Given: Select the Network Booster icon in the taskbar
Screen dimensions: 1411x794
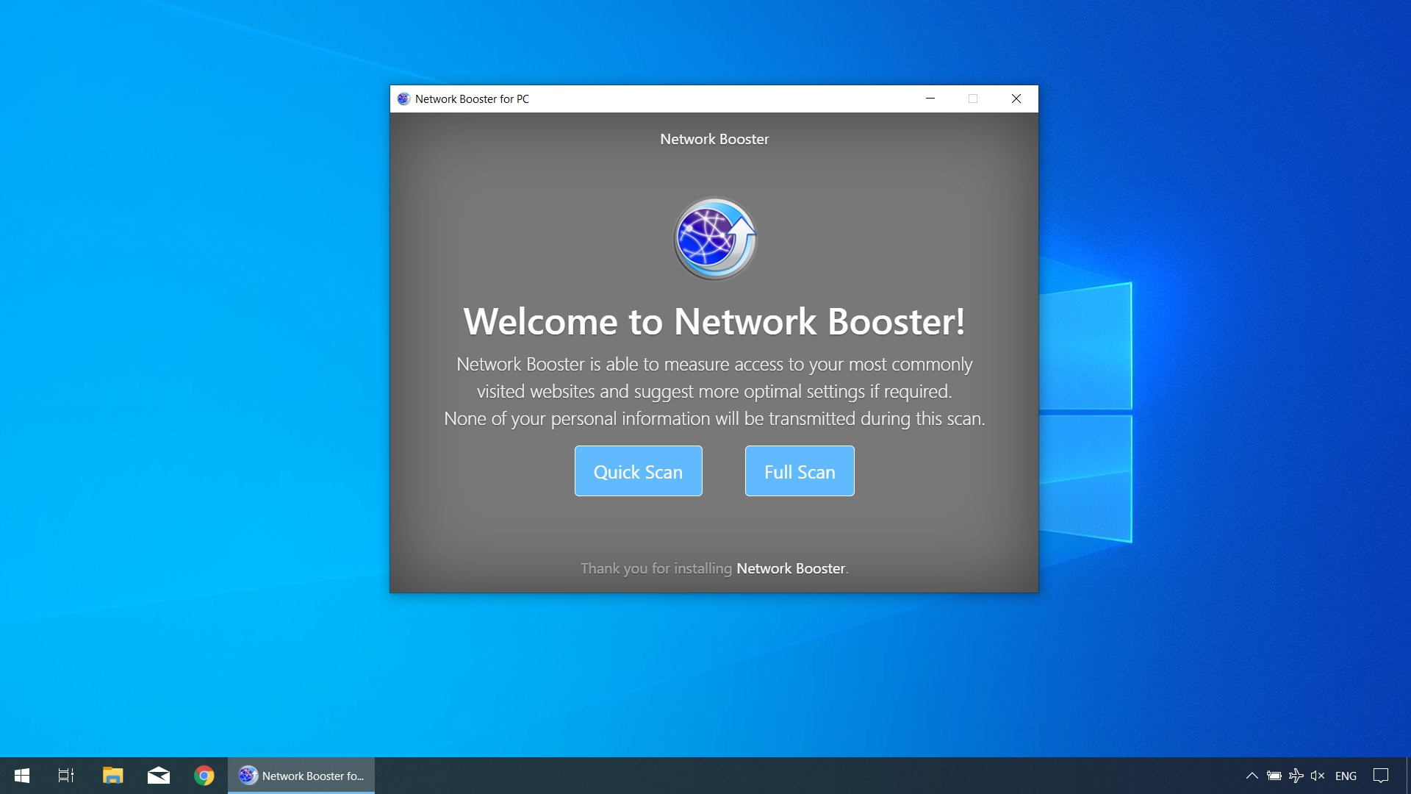Looking at the screenshot, I should click(x=300, y=776).
